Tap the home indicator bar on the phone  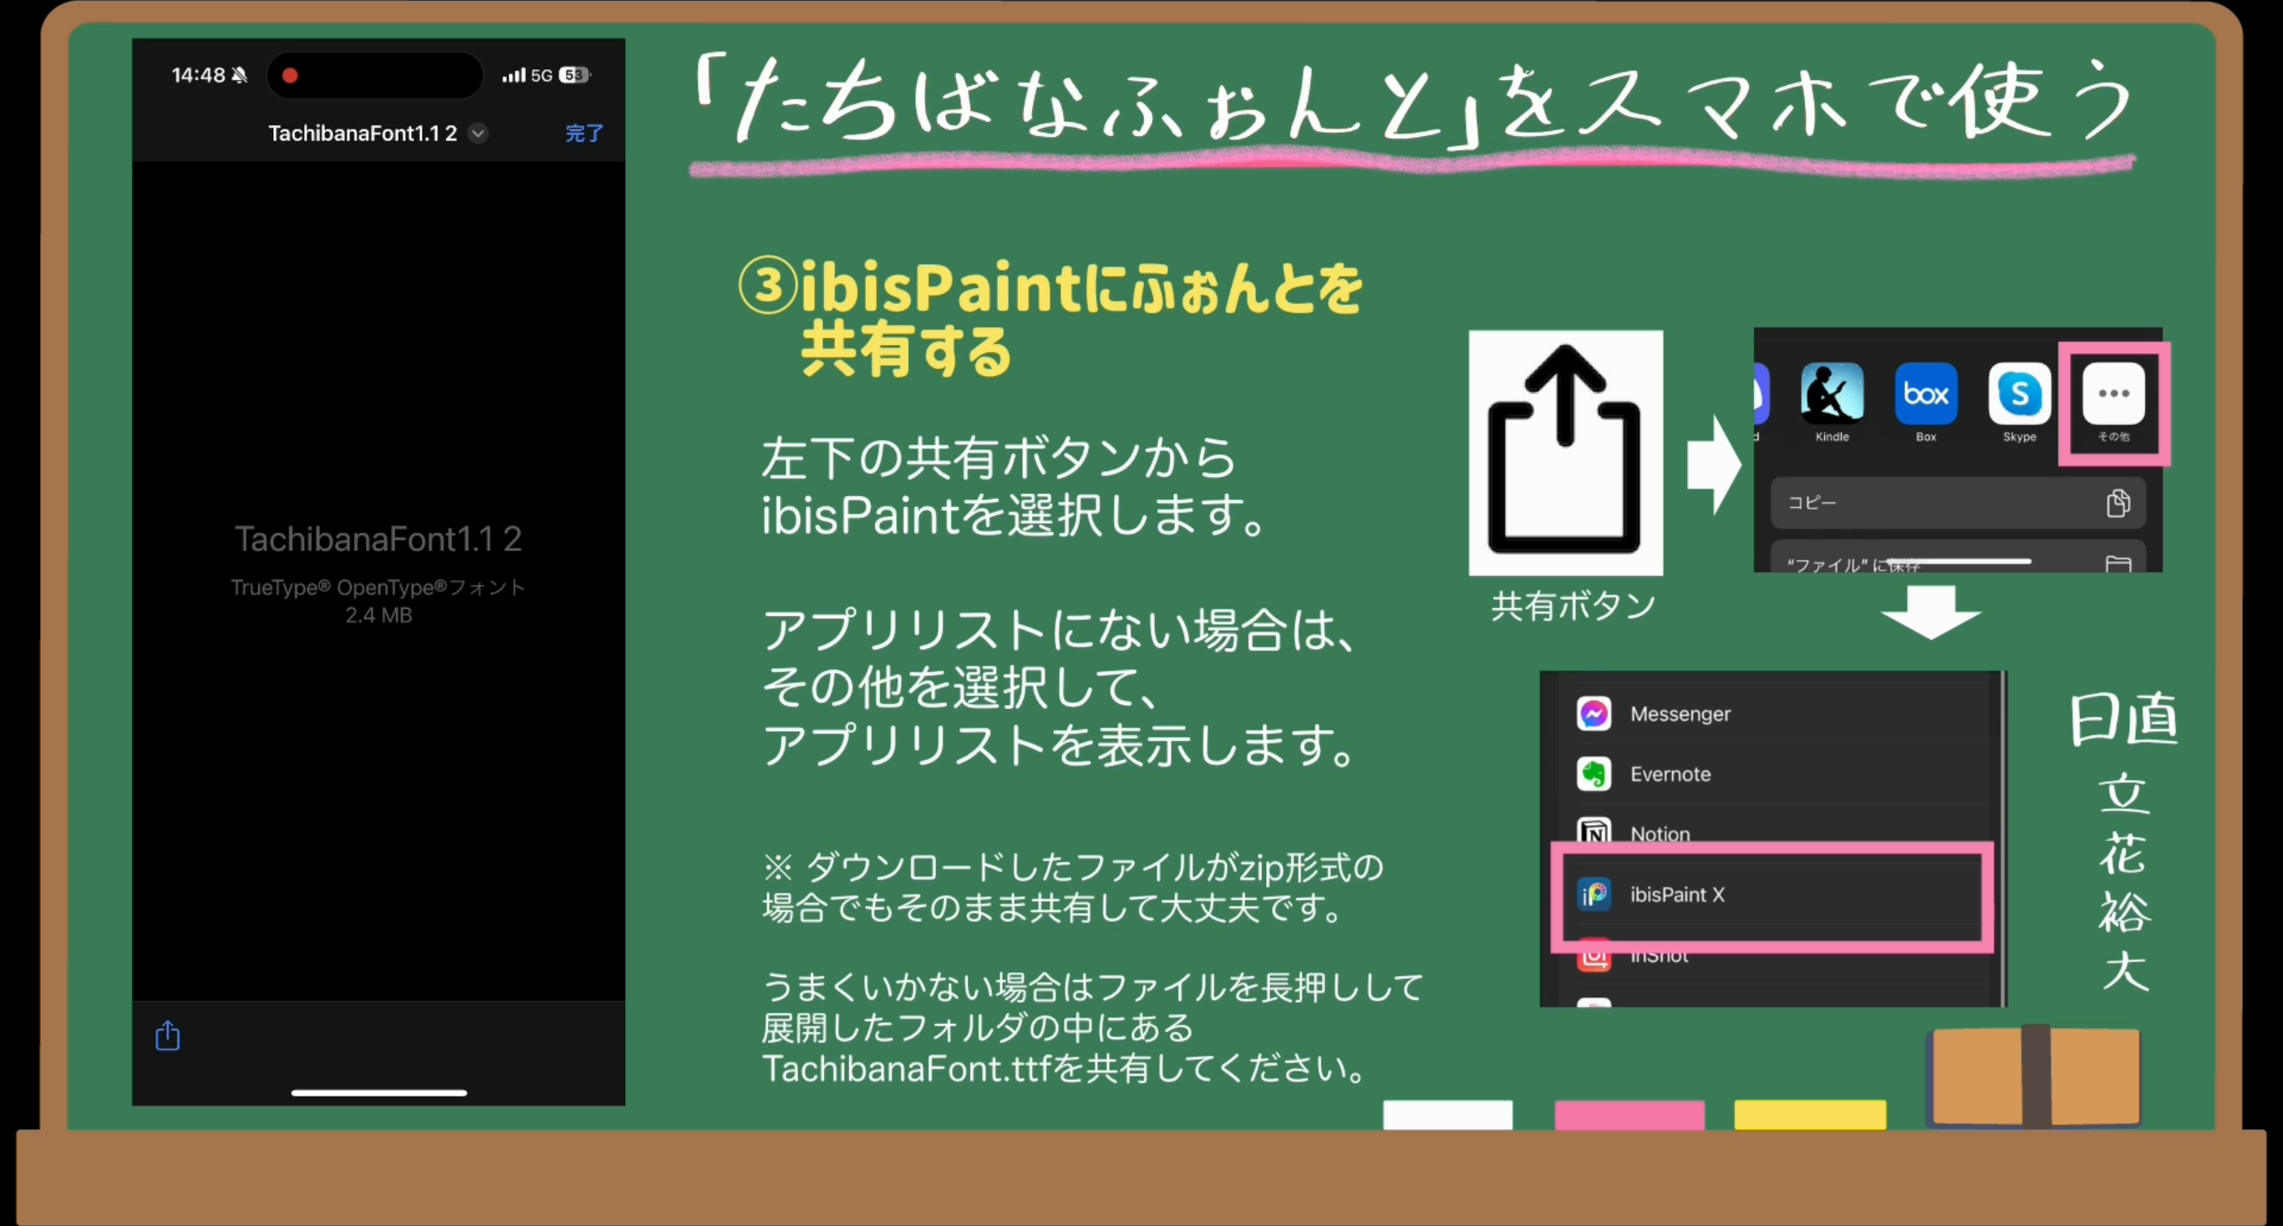pos(379,1092)
